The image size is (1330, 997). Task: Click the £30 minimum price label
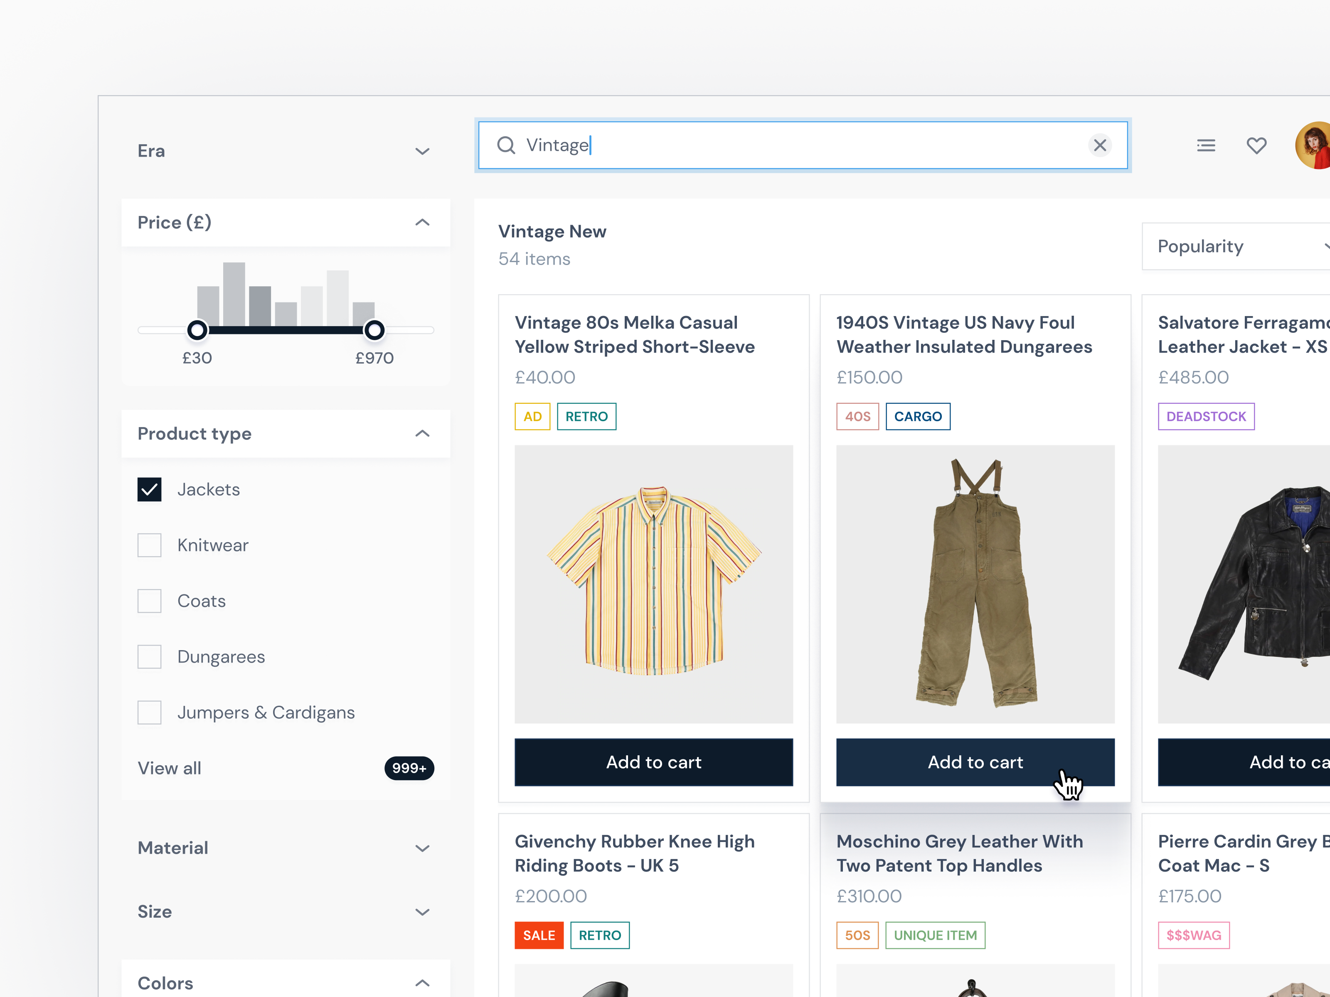pyautogui.click(x=197, y=358)
